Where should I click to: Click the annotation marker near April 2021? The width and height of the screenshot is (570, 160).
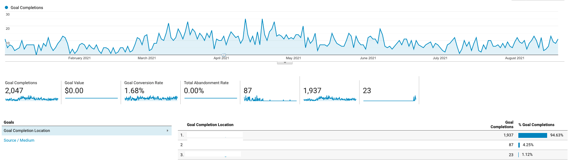pyautogui.click(x=224, y=55)
